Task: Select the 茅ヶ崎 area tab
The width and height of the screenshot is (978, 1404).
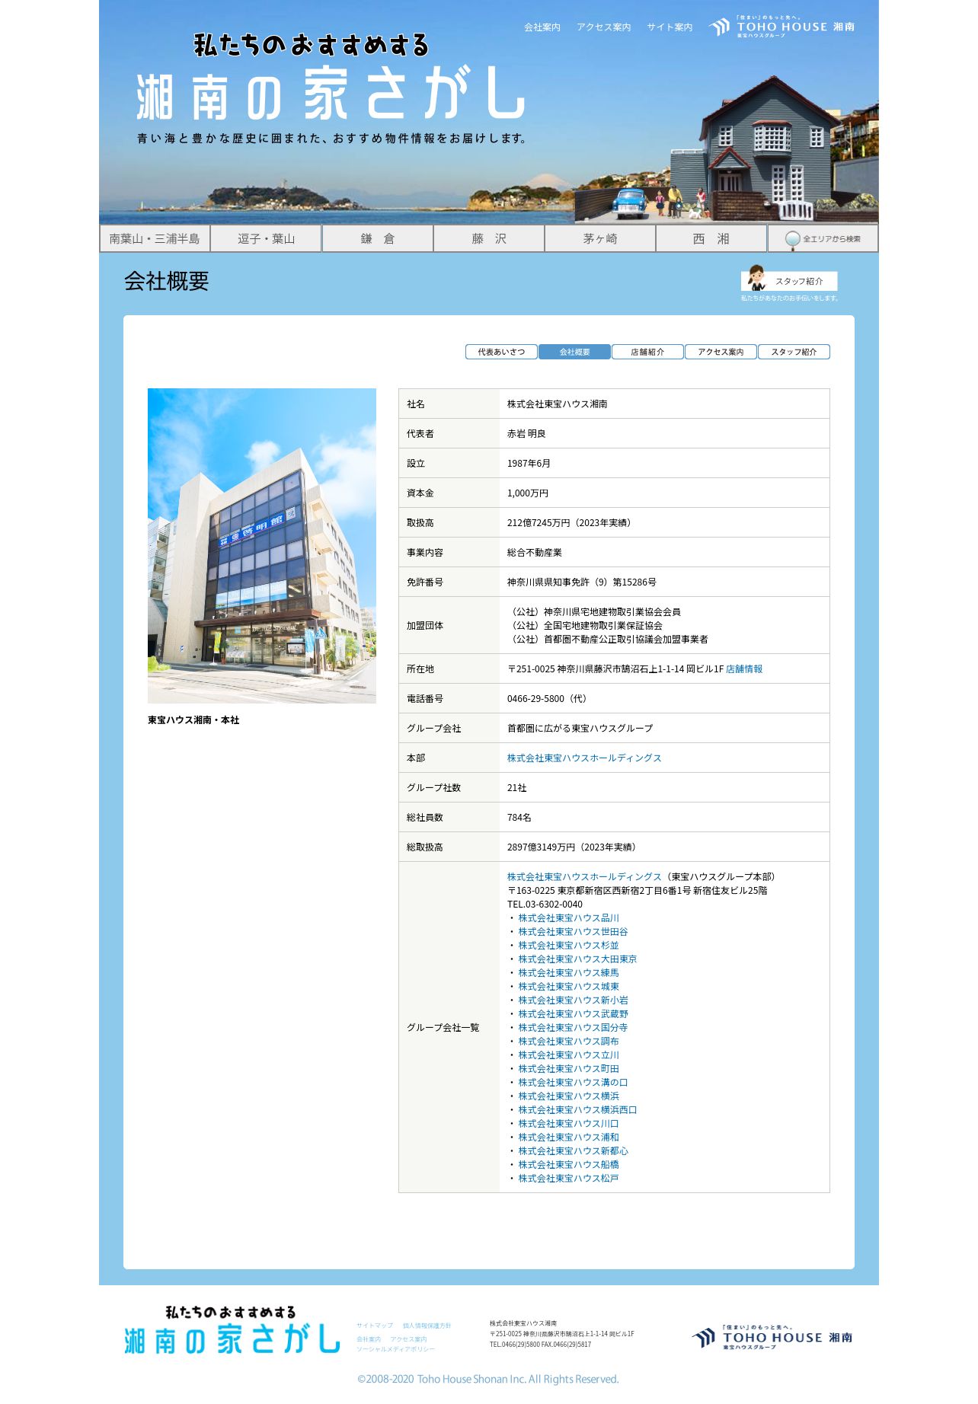Action: (x=600, y=239)
